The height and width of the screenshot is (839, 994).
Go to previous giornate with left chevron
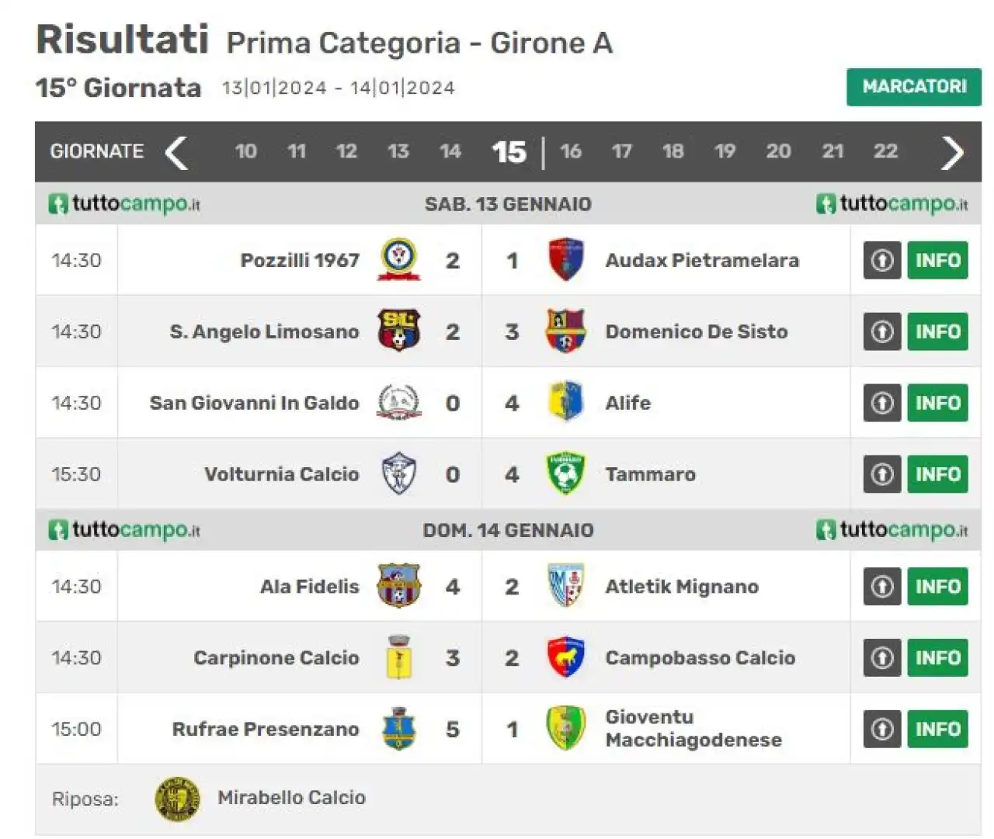point(177,152)
